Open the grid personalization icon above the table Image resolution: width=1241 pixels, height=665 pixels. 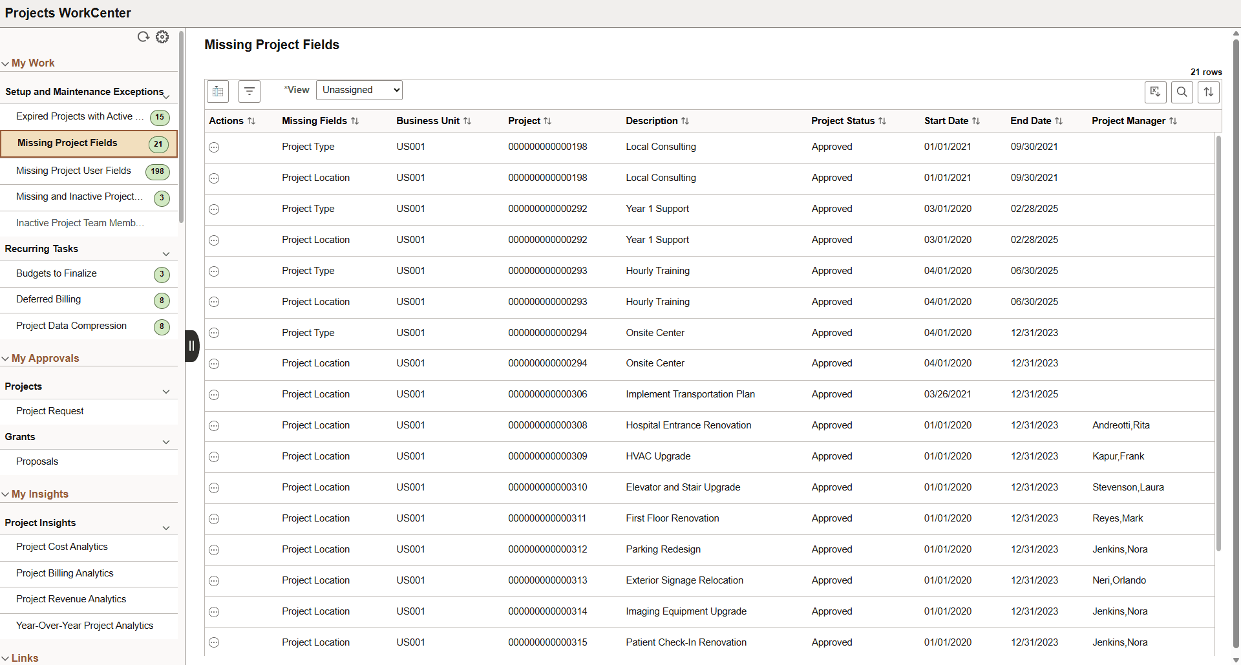217,91
